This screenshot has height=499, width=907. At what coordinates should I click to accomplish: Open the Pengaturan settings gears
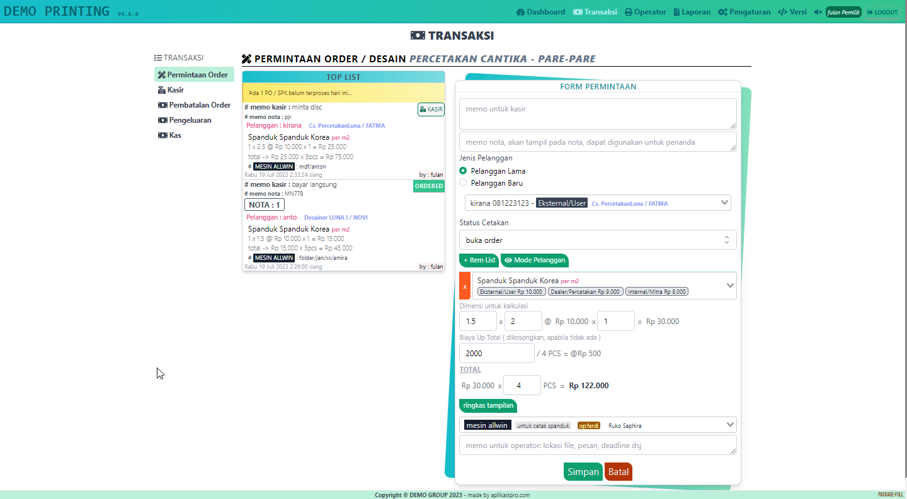coord(744,12)
